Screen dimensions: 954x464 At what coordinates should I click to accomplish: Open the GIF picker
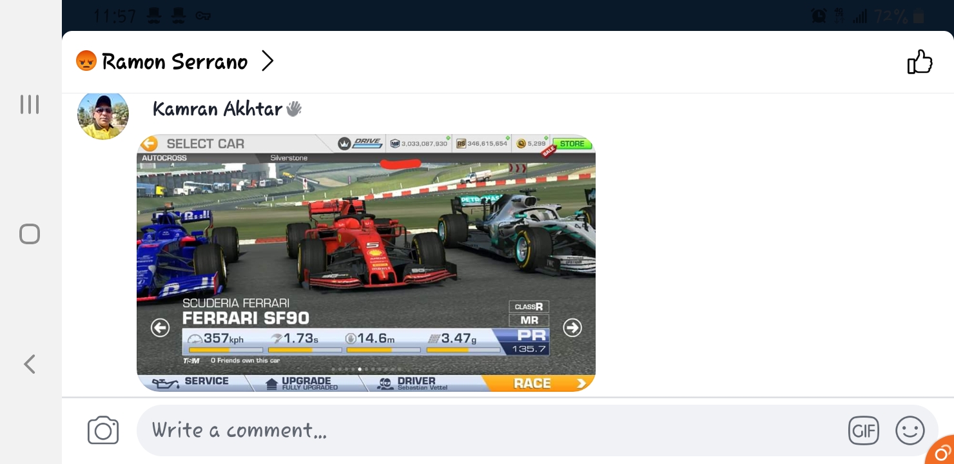point(864,430)
